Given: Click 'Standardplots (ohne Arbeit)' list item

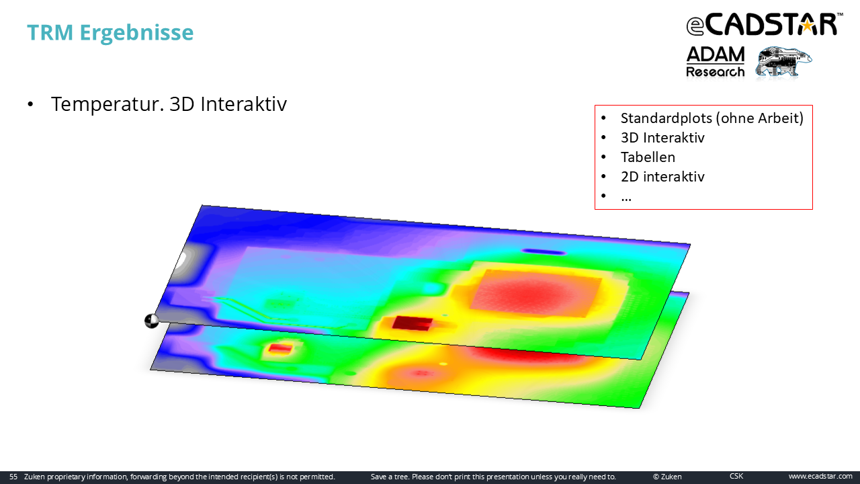Looking at the screenshot, I should tap(712, 118).
